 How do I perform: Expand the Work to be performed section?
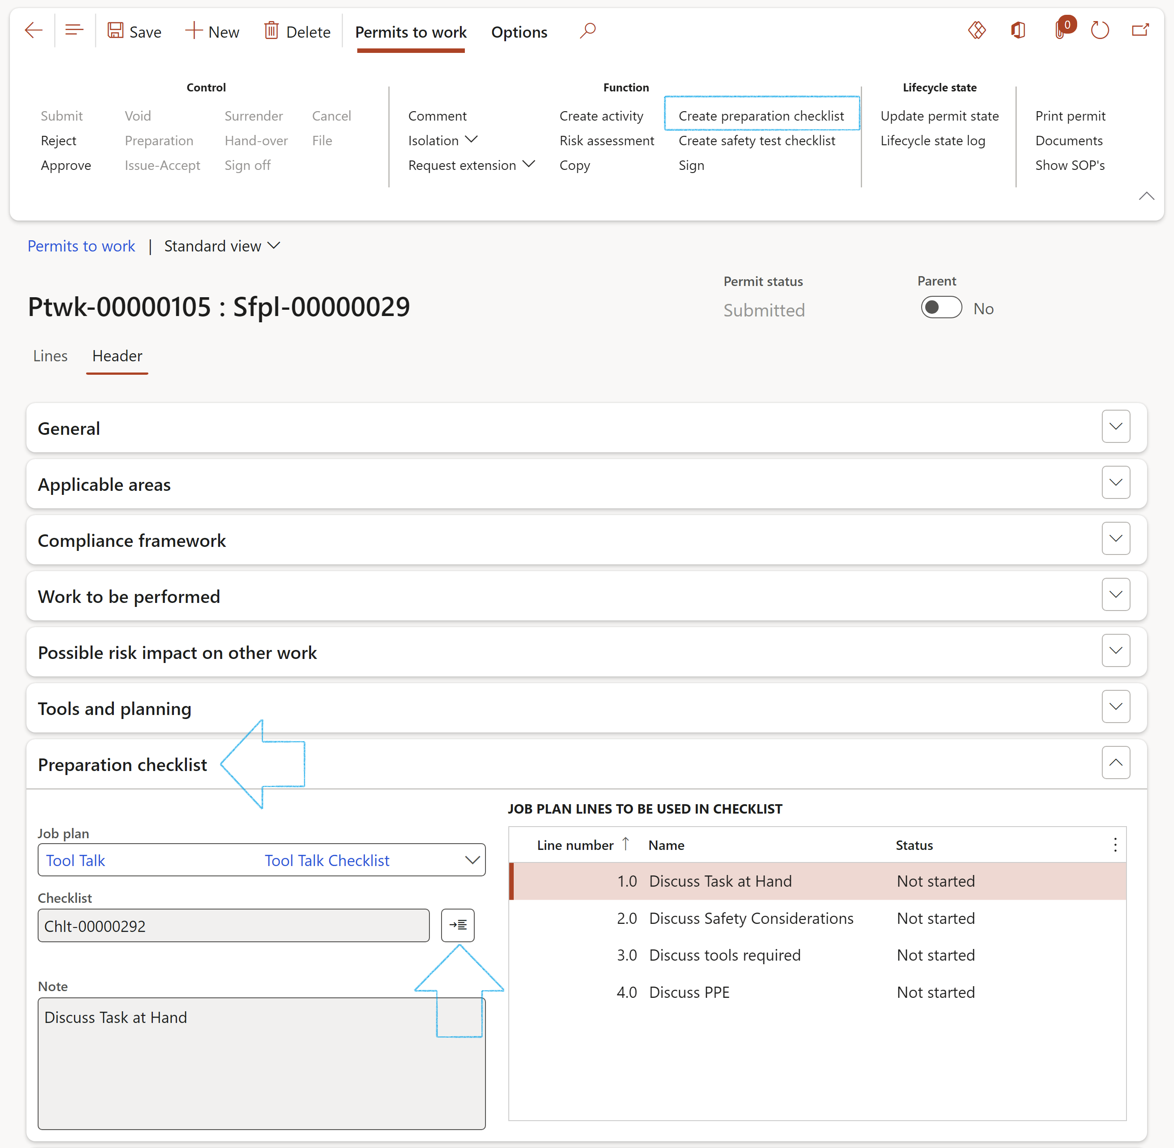click(x=1116, y=595)
